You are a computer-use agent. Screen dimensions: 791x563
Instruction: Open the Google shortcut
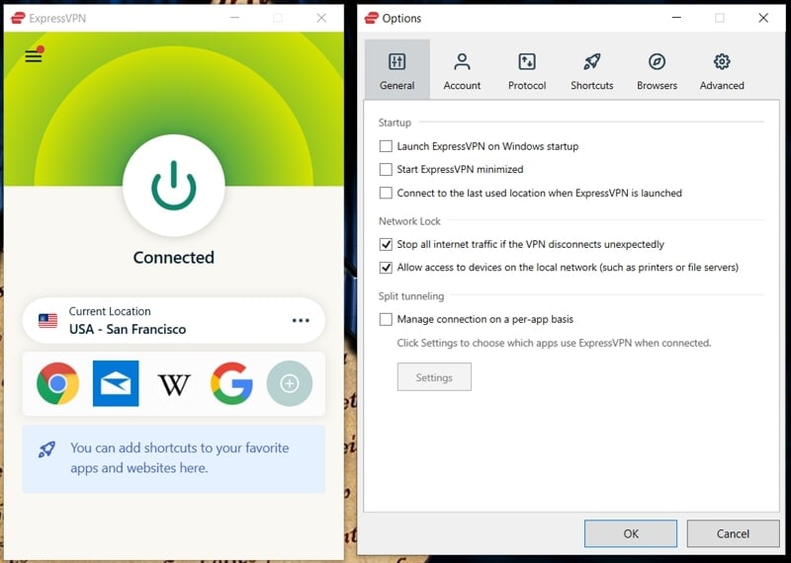click(231, 383)
